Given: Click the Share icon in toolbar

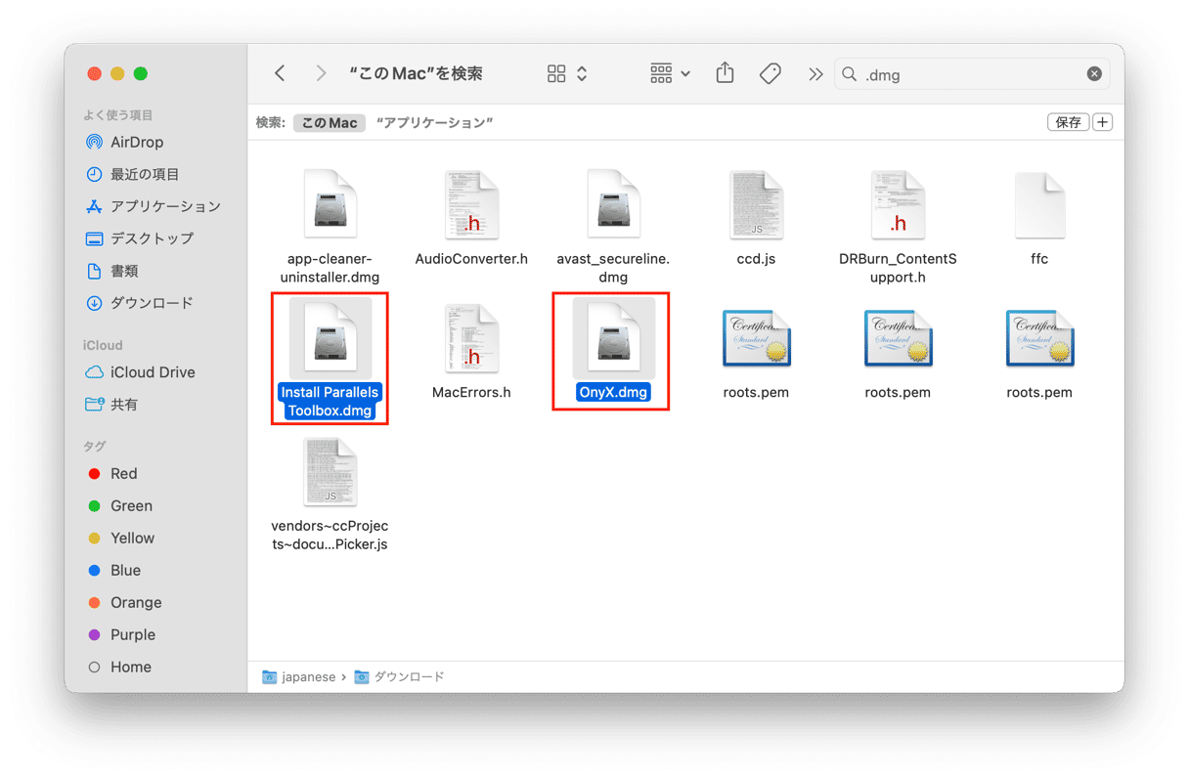Looking at the screenshot, I should click(725, 73).
